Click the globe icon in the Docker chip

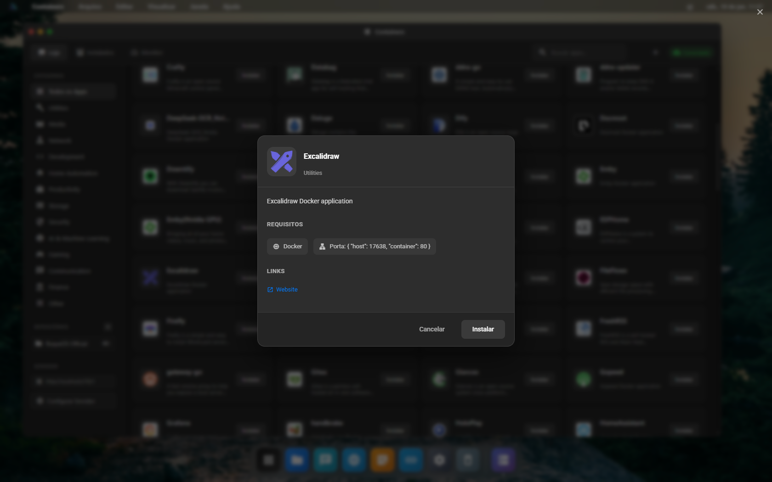tap(276, 247)
